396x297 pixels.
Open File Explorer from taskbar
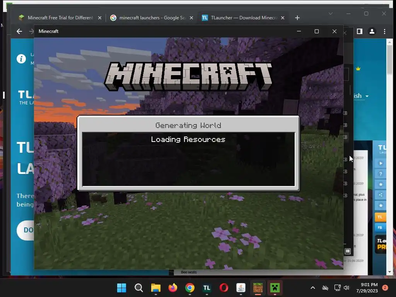[x=156, y=288]
